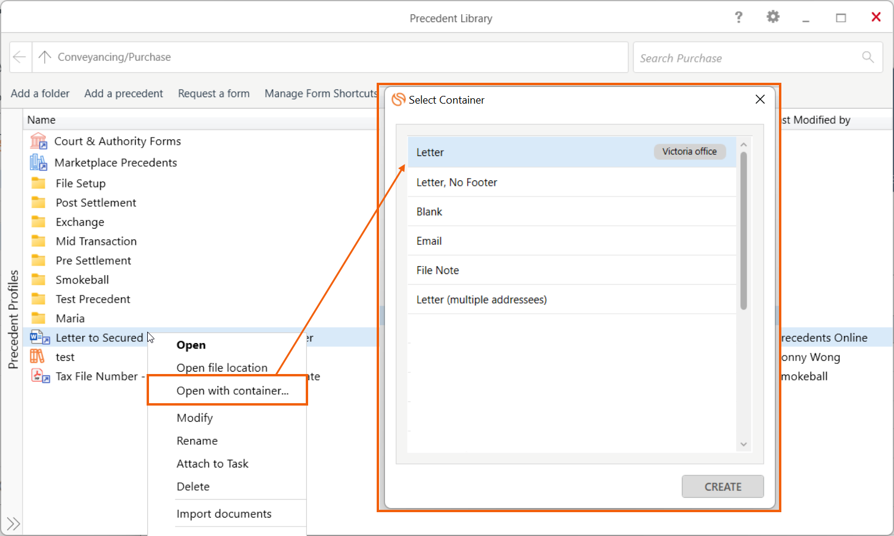Click Add a precedent
The width and height of the screenshot is (894, 536).
pos(123,94)
